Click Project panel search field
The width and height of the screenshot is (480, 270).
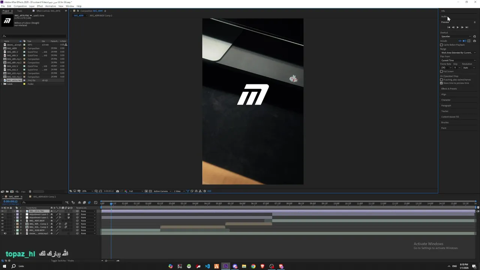coord(34,36)
